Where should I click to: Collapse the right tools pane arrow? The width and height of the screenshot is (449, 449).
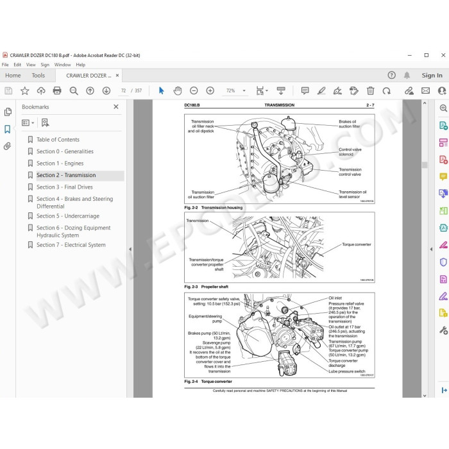pyautogui.click(x=431, y=249)
